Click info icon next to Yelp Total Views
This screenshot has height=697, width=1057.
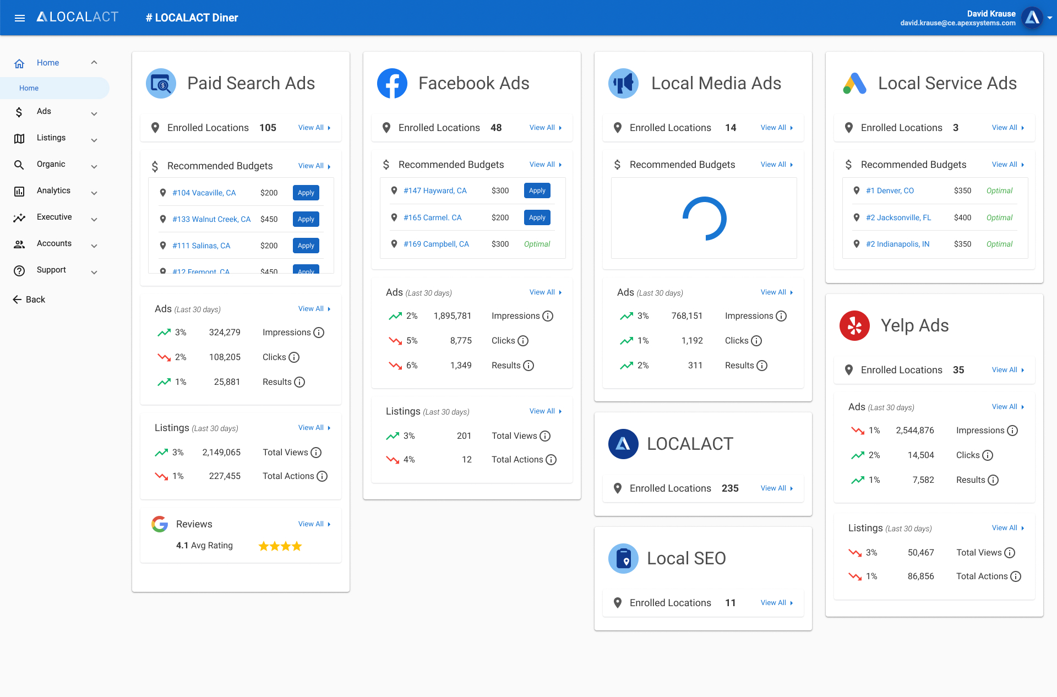pos(1010,553)
